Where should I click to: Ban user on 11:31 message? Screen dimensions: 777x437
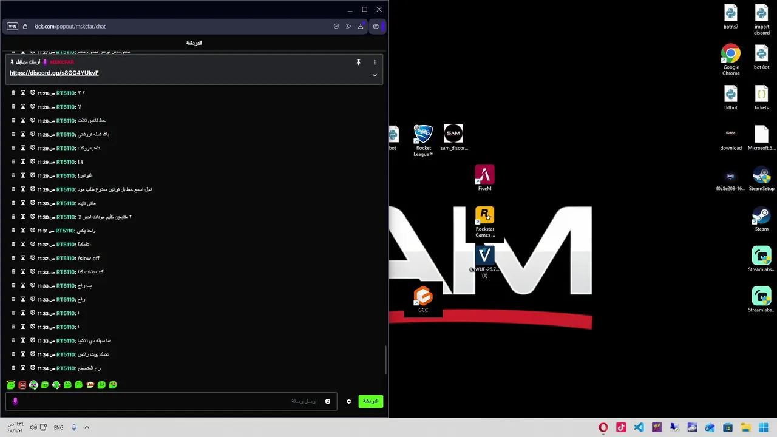point(33,231)
